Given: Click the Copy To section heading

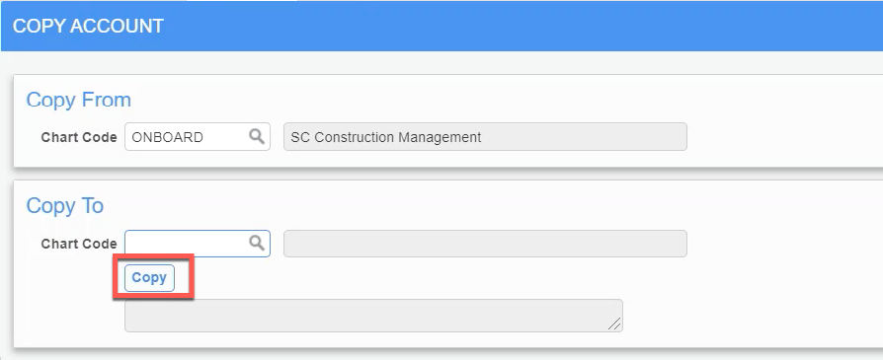Looking at the screenshot, I should pyautogui.click(x=65, y=206).
